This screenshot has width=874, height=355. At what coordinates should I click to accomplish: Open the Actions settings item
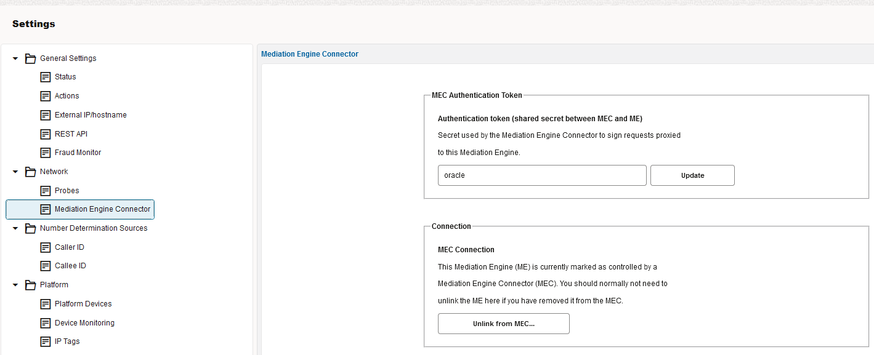coord(67,96)
